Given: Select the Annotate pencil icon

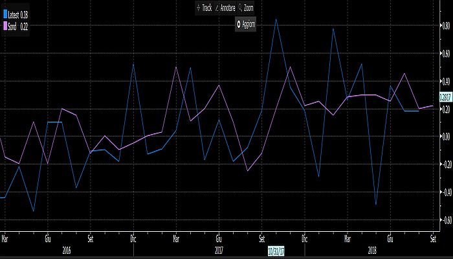Looking at the screenshot, I should 219,8.
